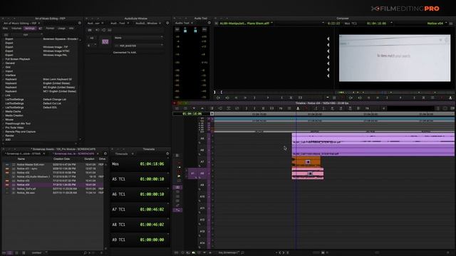The height and width of the screenshot is (256, 456).
Task: Toggle the A14 record track selector
Action: point(202,243)
